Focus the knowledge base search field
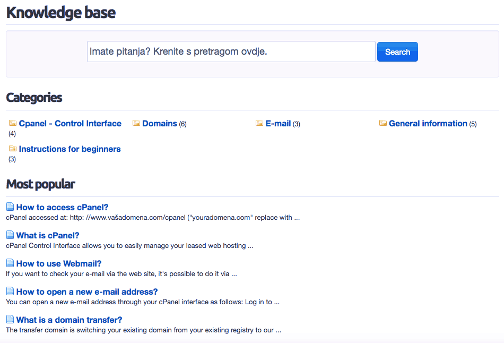 tap(231, 52)
